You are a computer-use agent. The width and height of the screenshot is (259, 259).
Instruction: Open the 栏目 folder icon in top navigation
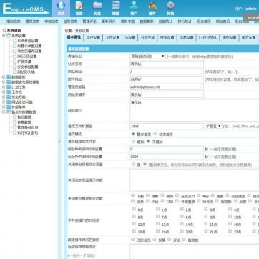(97, 6)
